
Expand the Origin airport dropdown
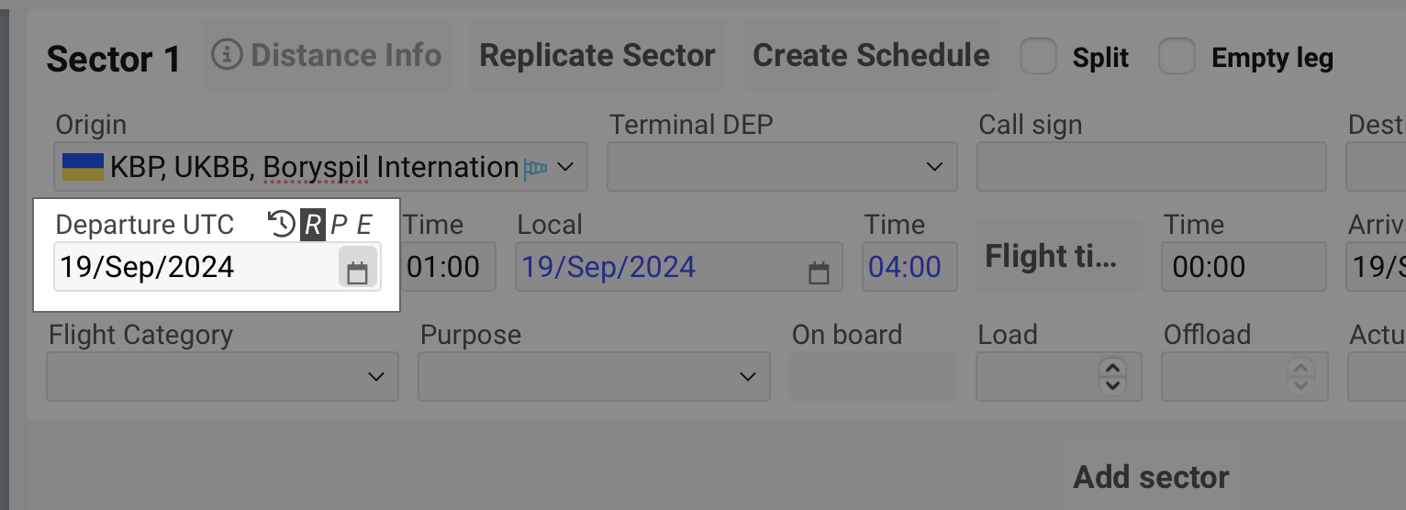point(565,168)
